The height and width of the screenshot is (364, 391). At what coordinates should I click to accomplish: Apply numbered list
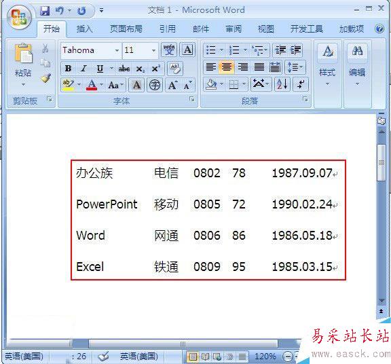tap(234, 50)
